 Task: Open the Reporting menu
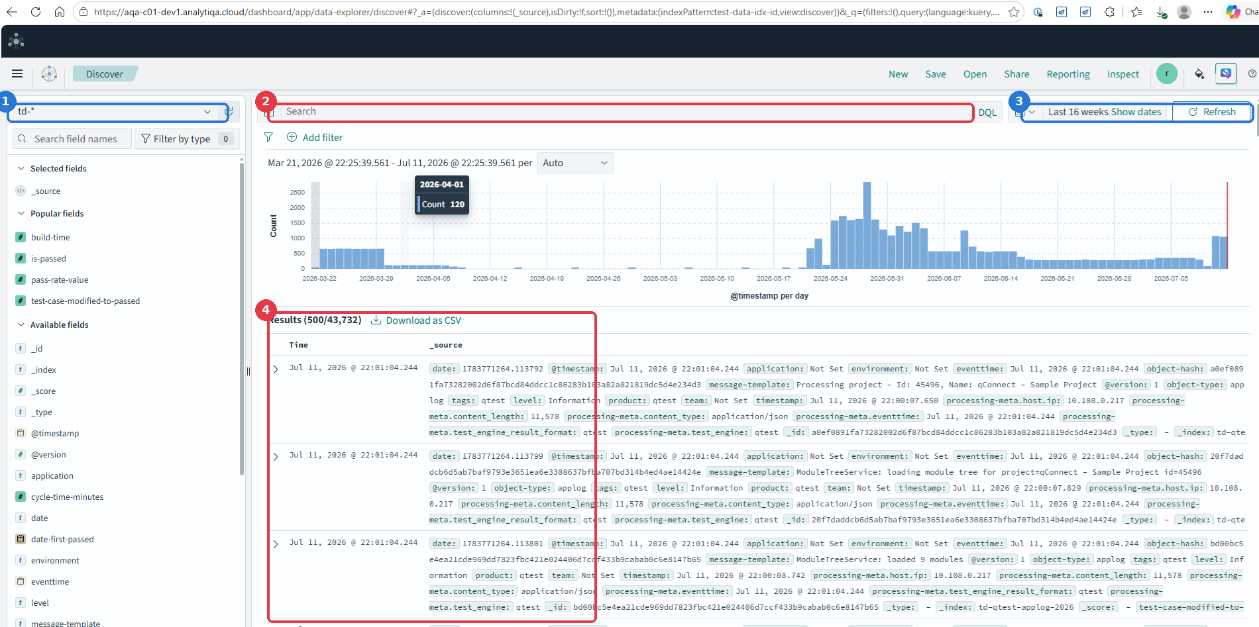click(x=1067, y=74)
